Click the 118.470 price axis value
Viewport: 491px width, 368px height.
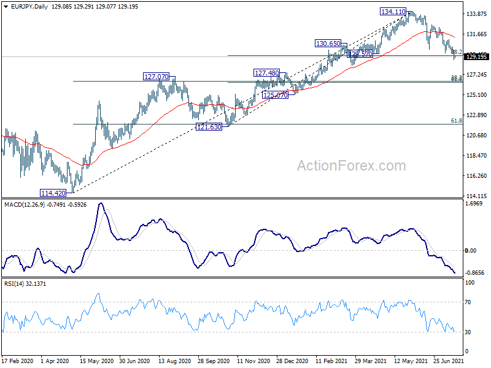(x=477, y=156)
